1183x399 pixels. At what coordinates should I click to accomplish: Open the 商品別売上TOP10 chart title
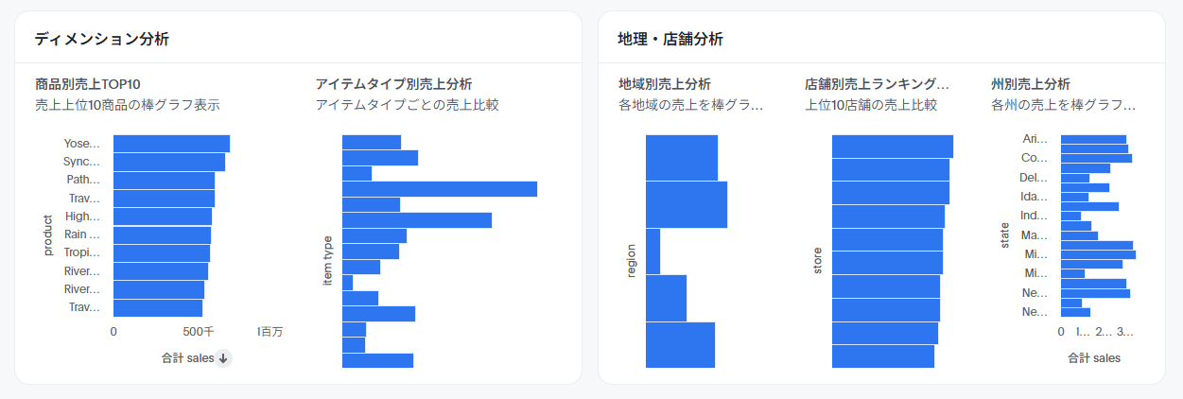[88, 84]
